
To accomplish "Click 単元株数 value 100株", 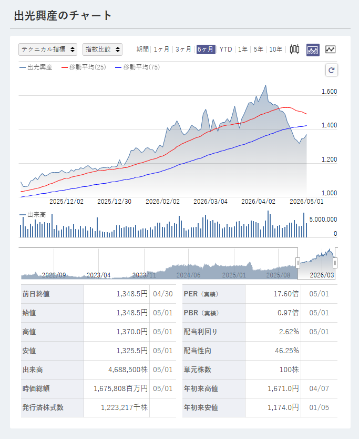I will pyautogui.click(x=289, y=370).
